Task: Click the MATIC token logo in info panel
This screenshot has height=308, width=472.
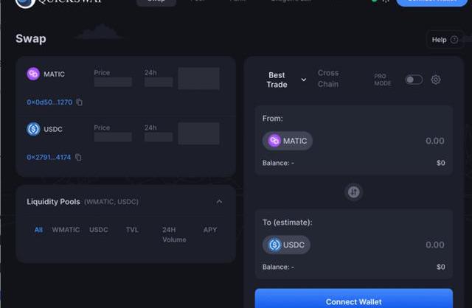Action: pyautogui.click(x=33, y=74)
